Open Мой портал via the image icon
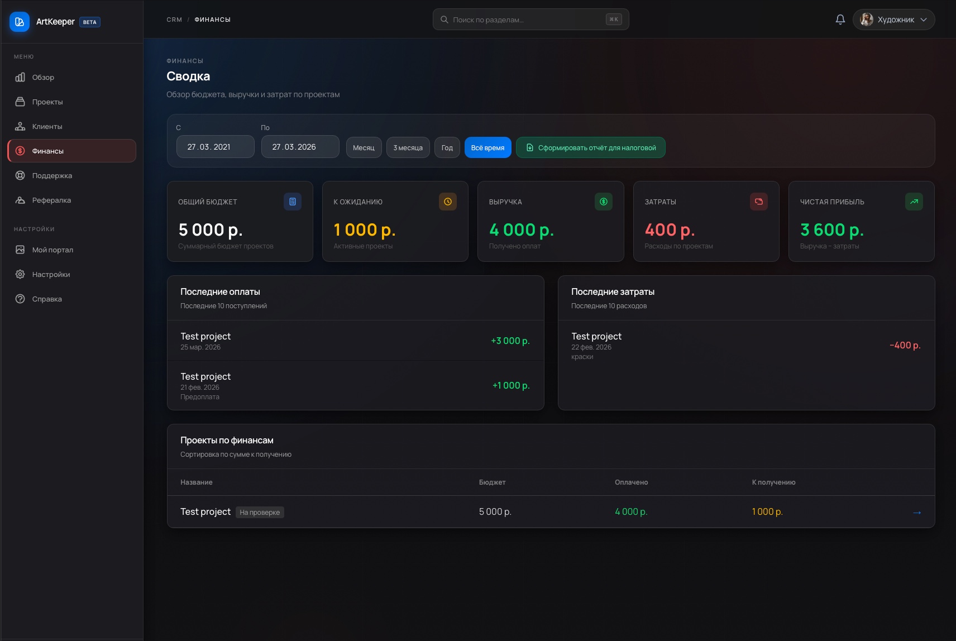Screen dimensions: 956x641 (20, 250)
